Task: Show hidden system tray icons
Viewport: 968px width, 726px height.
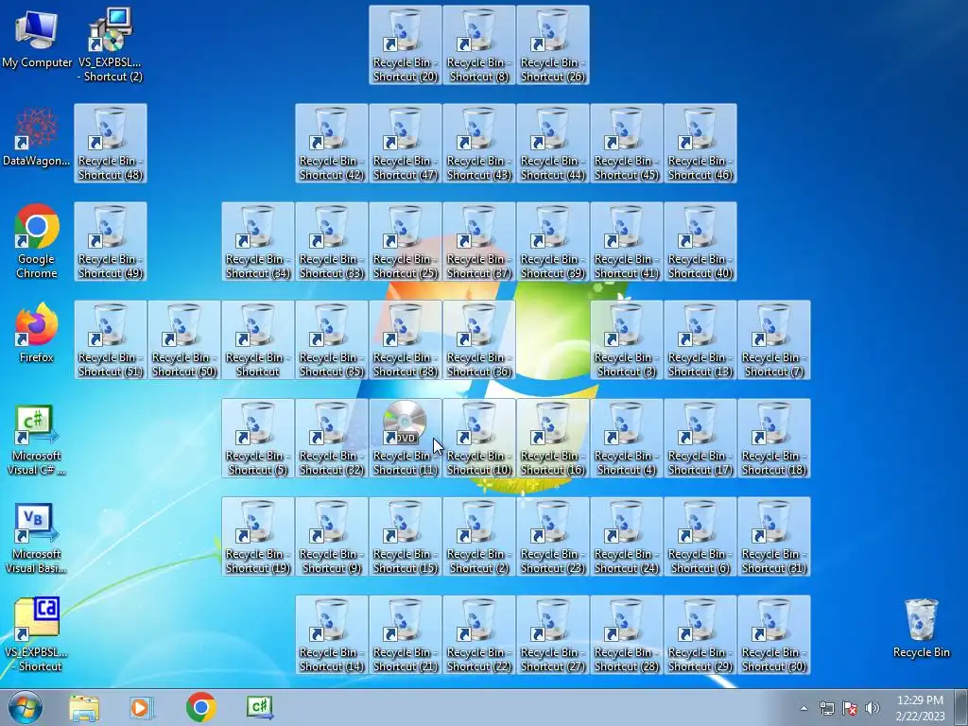Action: [804, 708]
